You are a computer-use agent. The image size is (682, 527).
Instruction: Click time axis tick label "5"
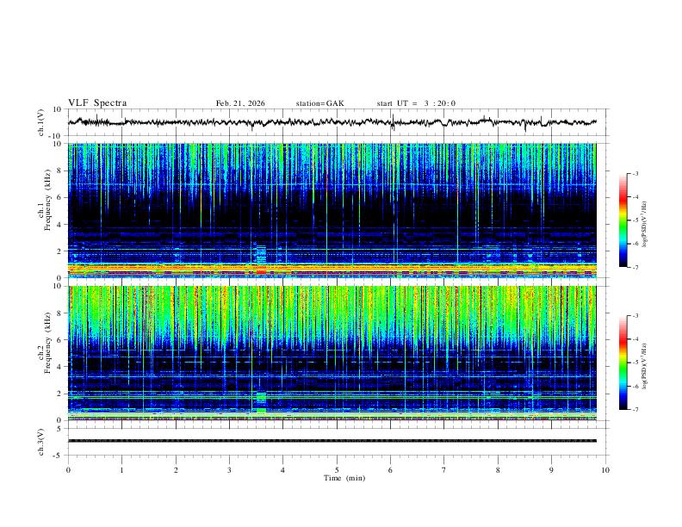tap(337, 470)
